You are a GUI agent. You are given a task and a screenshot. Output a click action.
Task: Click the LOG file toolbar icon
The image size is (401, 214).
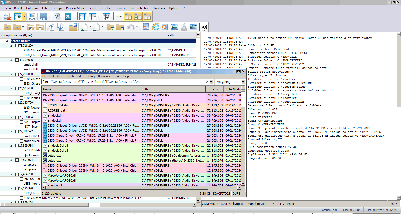point(32,17)
